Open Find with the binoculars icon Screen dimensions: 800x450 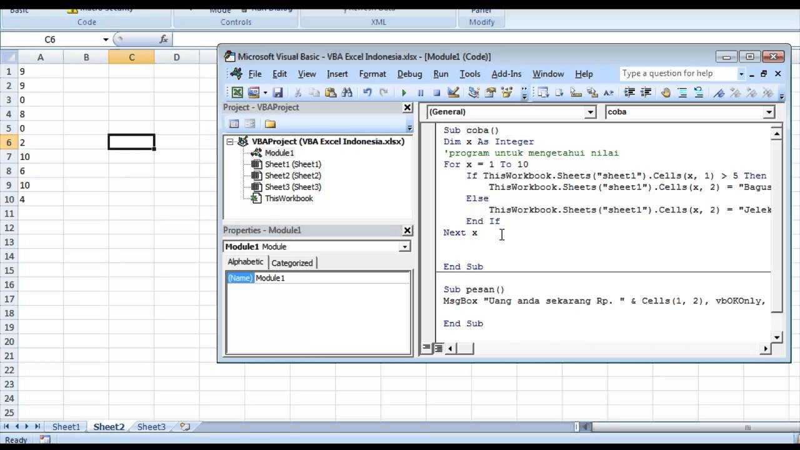tap(347, 92)
